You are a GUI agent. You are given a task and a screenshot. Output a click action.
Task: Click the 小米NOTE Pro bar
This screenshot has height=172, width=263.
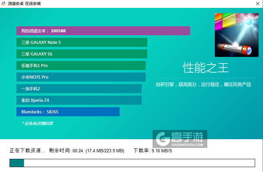(81, 77)
